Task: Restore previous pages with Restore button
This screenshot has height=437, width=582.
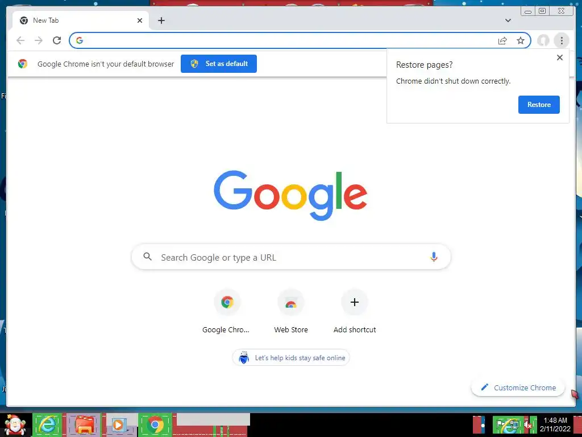Action: point(539,105)
